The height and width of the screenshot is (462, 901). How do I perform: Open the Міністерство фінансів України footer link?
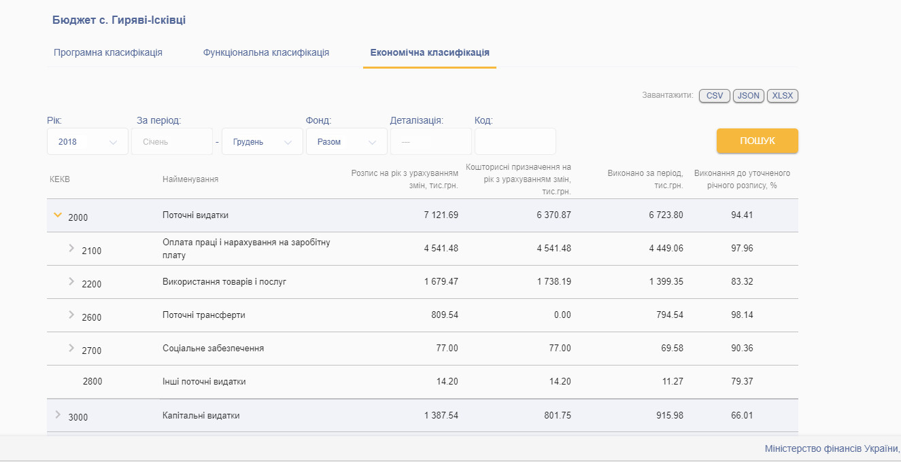pos(832,449)
